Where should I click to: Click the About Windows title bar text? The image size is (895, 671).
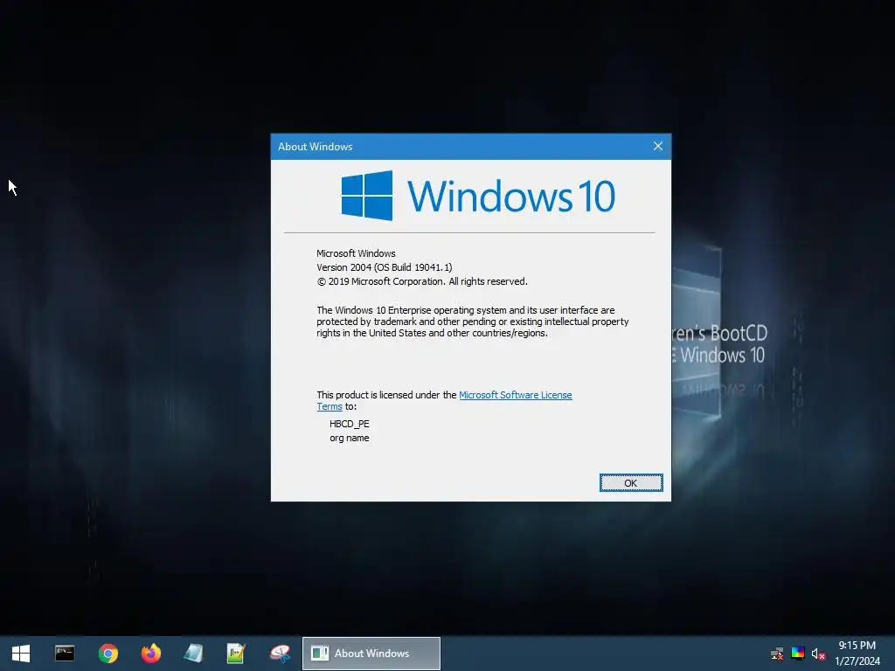point(315,147)
